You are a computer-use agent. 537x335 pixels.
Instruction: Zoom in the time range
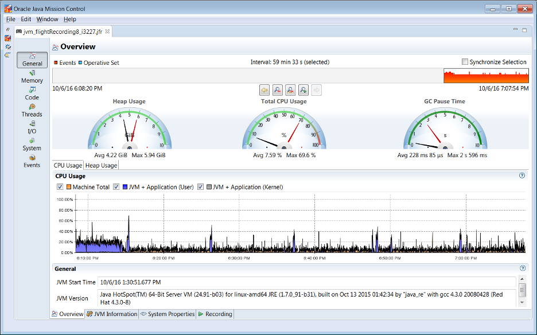[303, 90]
